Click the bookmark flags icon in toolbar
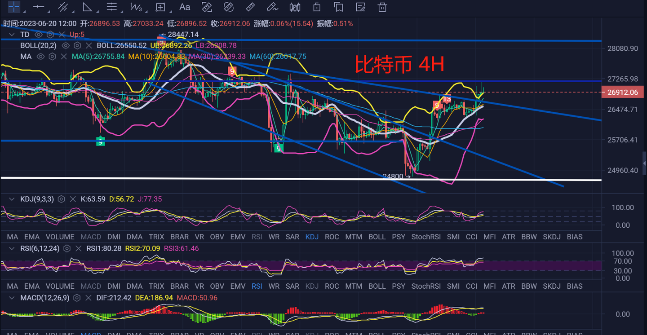647x335 pixels. tap(338, 7)
